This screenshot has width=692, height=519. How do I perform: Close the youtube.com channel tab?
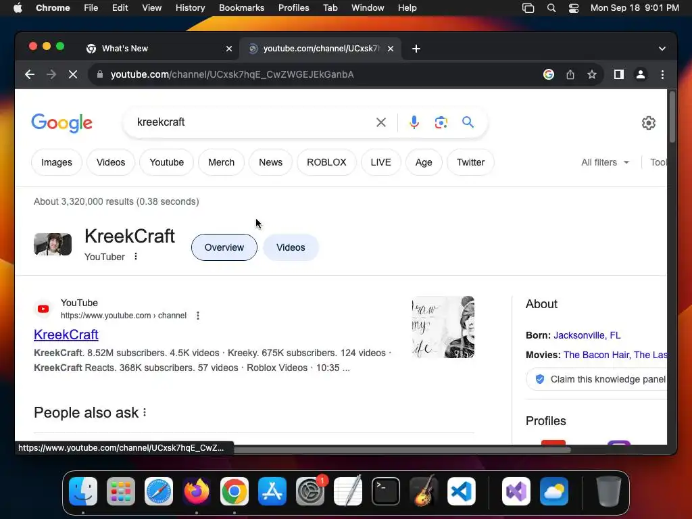coord(391,49)
